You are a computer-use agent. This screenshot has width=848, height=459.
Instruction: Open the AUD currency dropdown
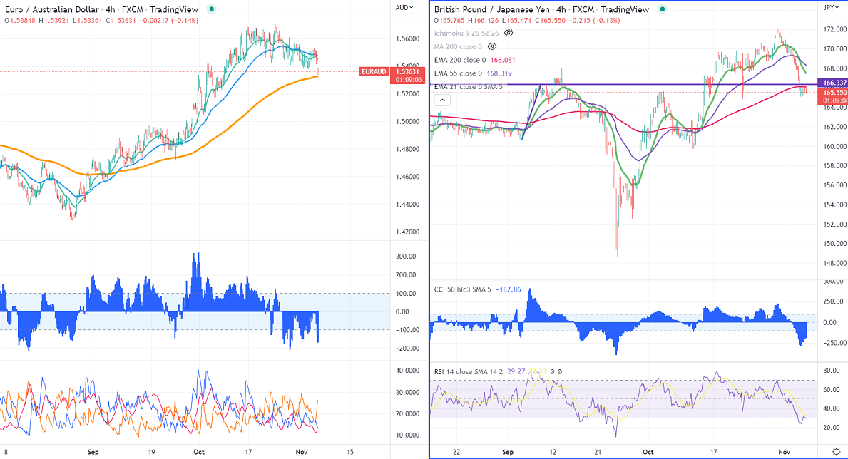(x=404, y=8)
